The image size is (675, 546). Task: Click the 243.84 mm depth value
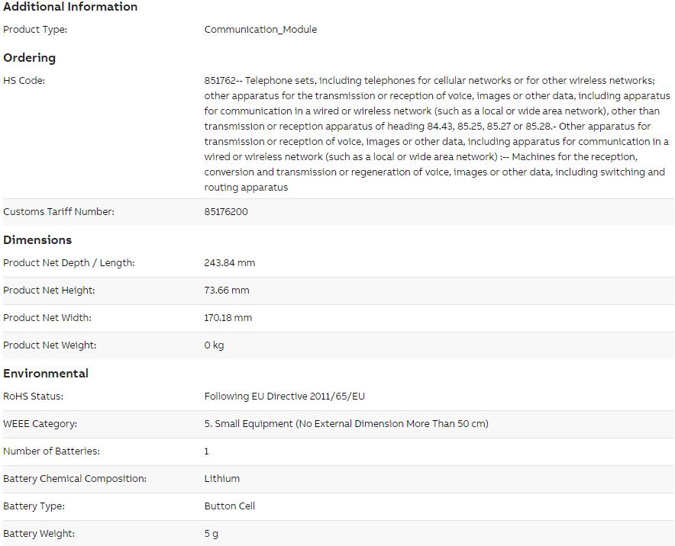point(230,263)
